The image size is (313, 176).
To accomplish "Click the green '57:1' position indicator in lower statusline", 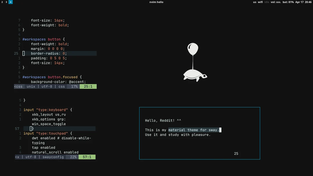I will click(x=87, y=157).
